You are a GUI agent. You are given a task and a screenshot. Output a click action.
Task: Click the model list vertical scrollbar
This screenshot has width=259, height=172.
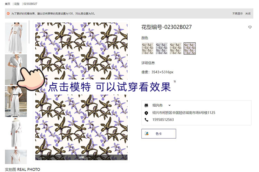coord(29,32)
